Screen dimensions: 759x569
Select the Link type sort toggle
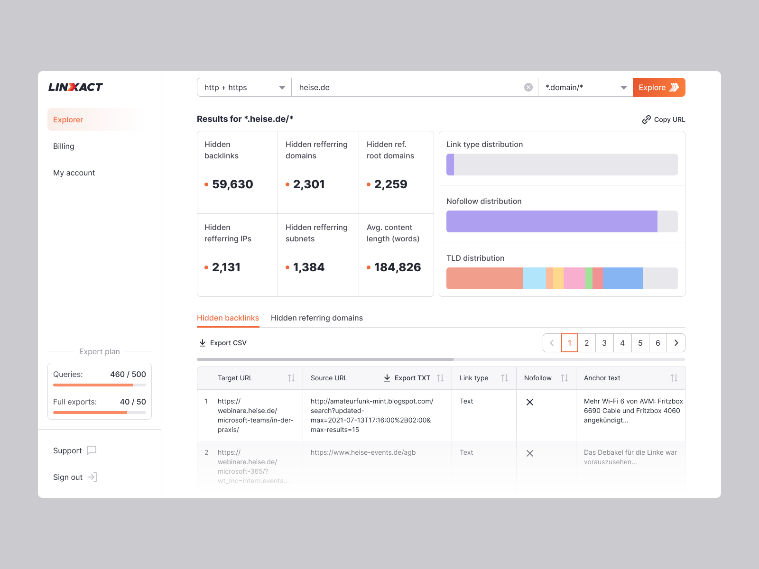pyautogui.click(x=504, y=378)
